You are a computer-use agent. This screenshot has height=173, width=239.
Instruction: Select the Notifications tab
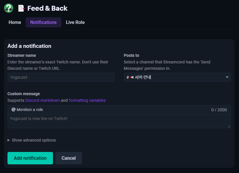tap(43, 22)
